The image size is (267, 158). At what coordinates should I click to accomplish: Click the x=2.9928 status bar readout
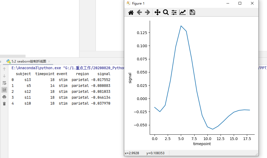(132, 153)
